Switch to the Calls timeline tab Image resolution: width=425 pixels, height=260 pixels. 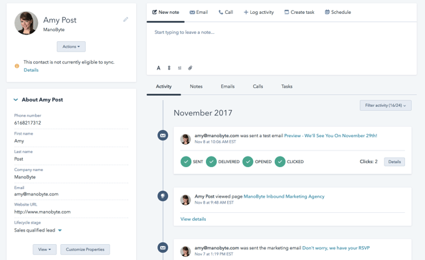(x=258, y=86)
